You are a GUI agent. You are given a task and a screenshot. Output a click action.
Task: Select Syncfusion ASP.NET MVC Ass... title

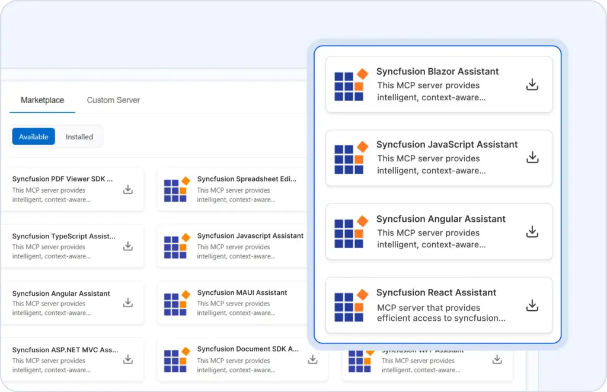coord(65,350)
